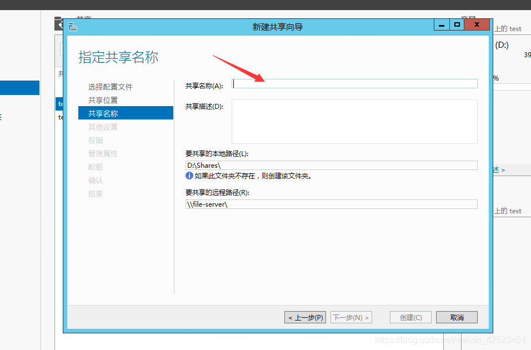
Task: Click the 下一步(N) next button
Action: 351,317
